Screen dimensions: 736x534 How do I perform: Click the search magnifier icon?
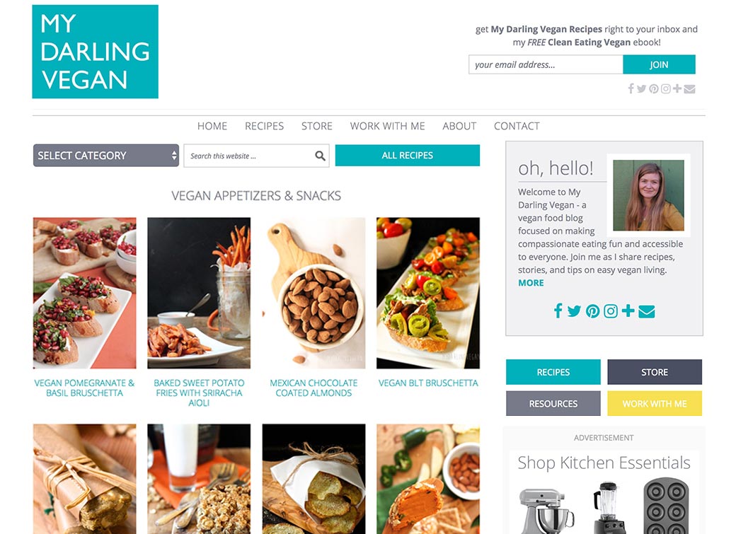coord(320,156)
